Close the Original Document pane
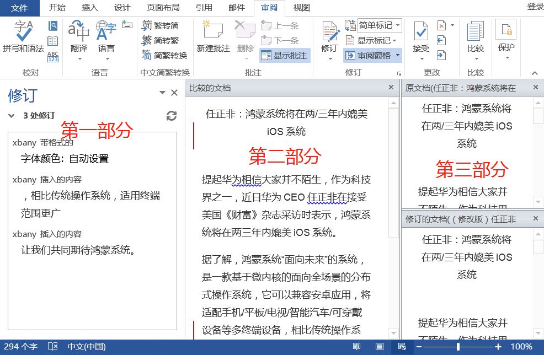 coord(536,87)
